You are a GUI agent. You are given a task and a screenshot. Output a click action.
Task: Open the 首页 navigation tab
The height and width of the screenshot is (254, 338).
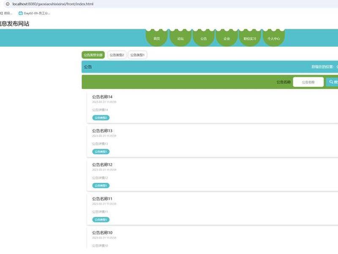[x=157, y=38]
